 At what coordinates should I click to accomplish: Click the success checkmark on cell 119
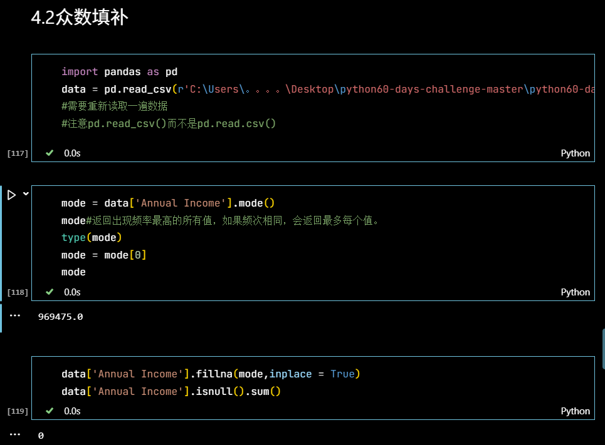coord(49,411)
